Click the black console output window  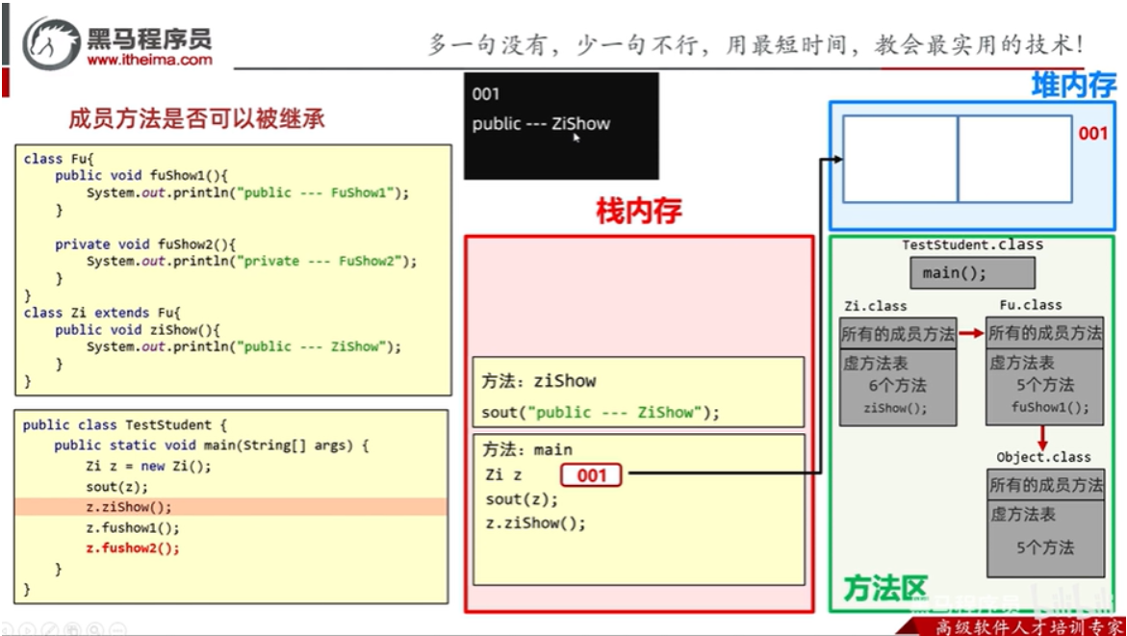(x=561, y=126)
